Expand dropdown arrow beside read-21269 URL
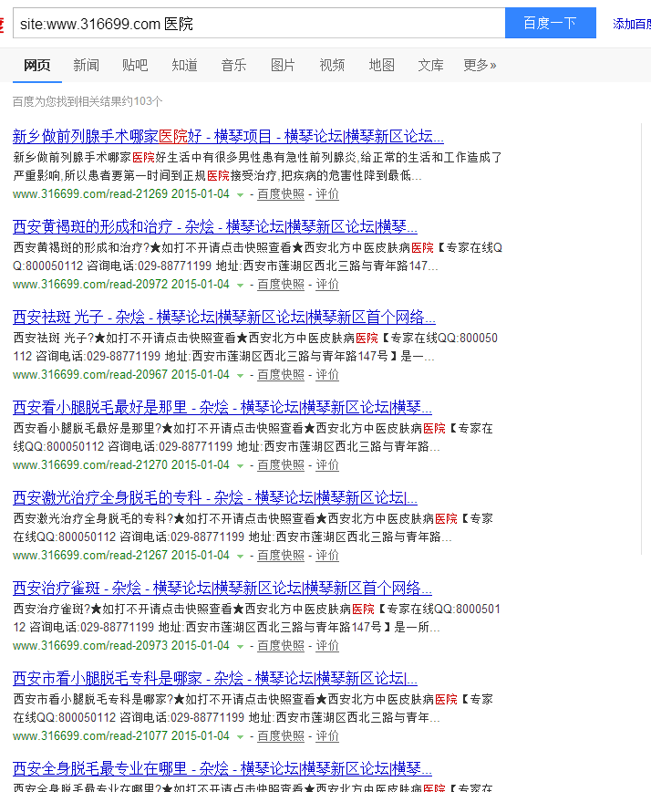651x792 pixels. click(x=240, y=195)
